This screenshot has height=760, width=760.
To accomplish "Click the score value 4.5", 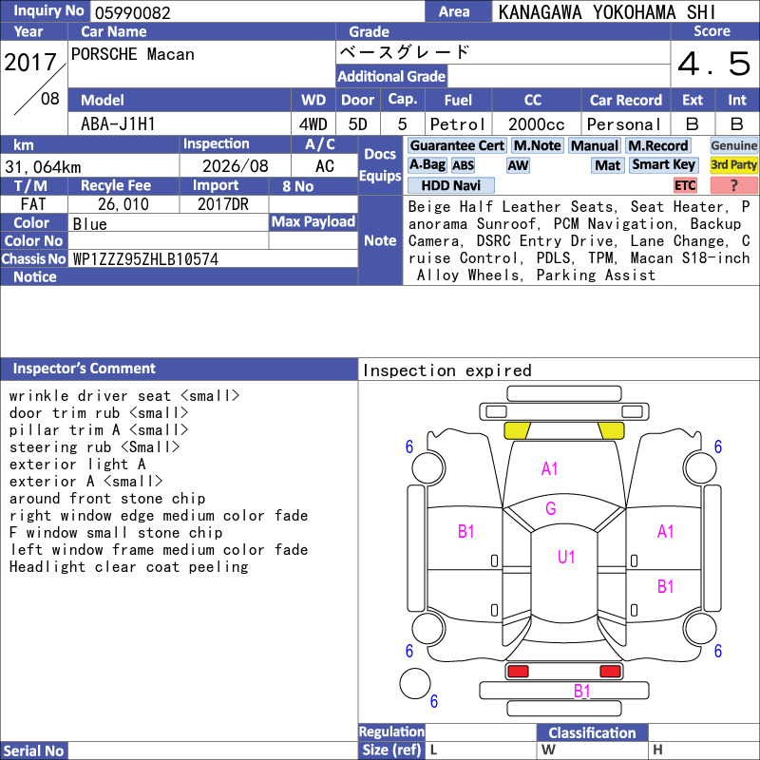I will click(714, 64).
